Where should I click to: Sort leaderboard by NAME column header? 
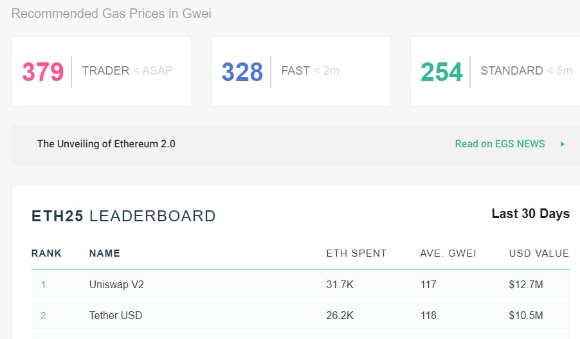pos(105,253)
